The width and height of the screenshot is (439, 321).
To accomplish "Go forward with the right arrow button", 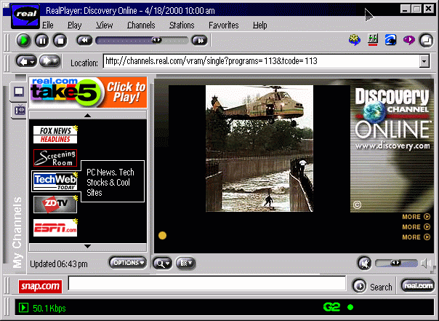I will pyautogui.click(x=49, y=61).
